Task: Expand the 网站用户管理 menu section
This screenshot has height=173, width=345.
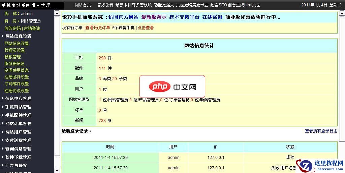Action: pos(18,132)
